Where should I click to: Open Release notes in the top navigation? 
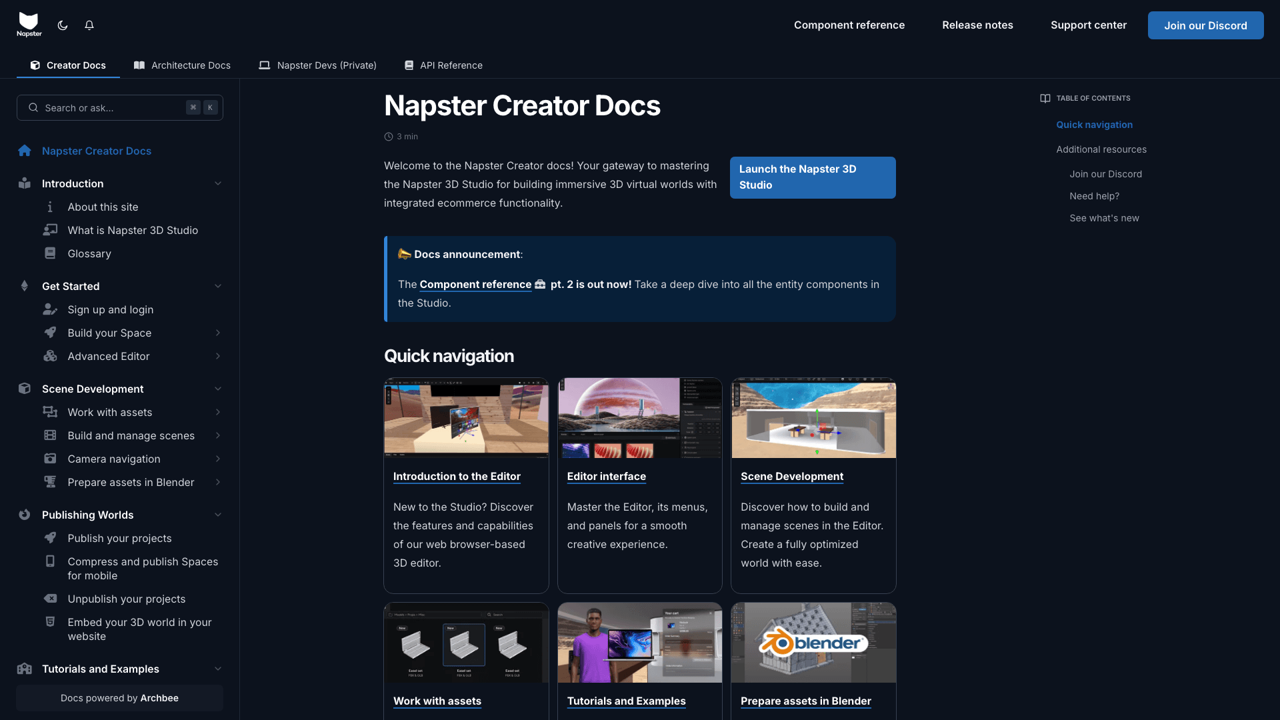(x=977, y=25)
